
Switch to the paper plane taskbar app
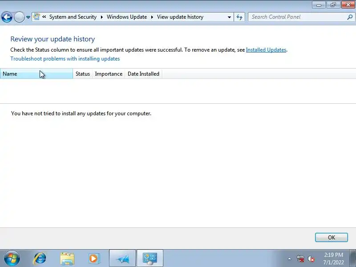click(x=122, y=259)
